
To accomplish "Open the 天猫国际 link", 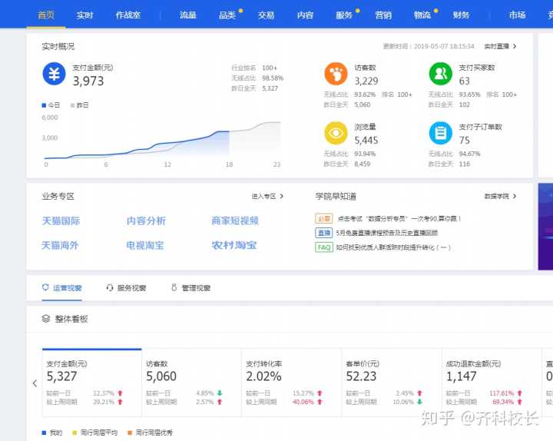I will [x=61, y=221].
